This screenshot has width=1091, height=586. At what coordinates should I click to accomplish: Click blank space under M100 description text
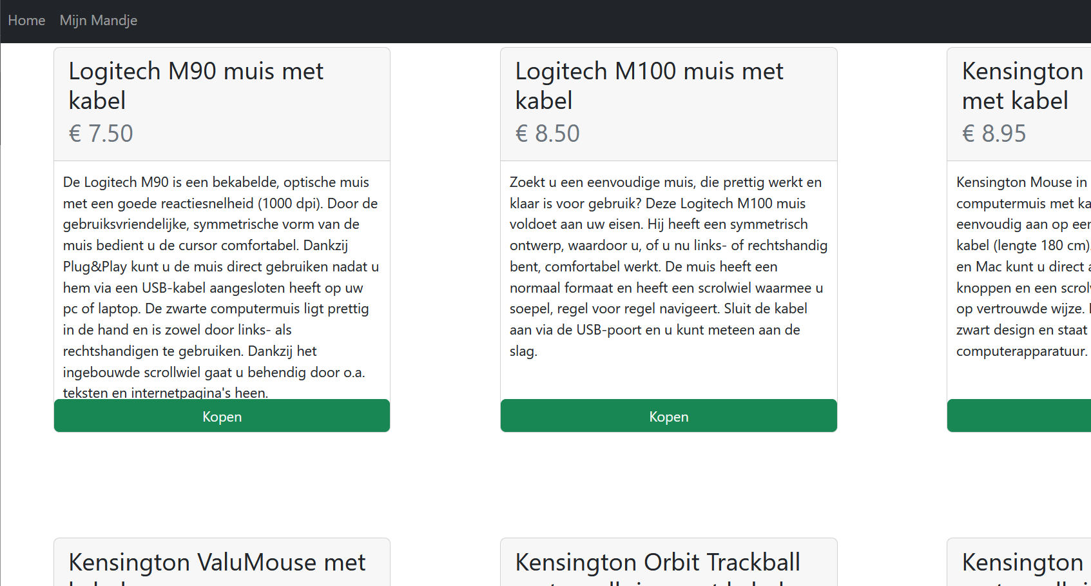tap(668, 380)
